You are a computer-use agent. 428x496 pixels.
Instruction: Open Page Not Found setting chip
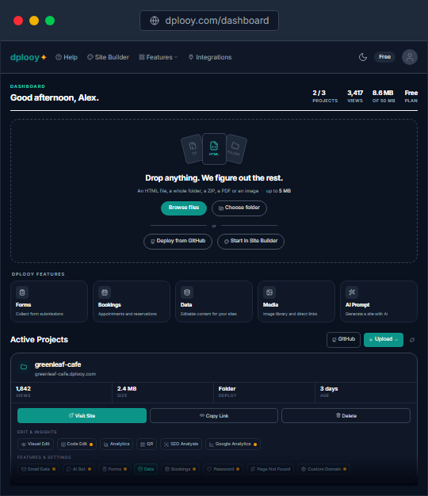(x=270, y=469)
